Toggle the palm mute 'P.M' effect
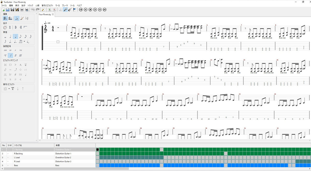The image size is (311, 171). (x=20, y=74)
